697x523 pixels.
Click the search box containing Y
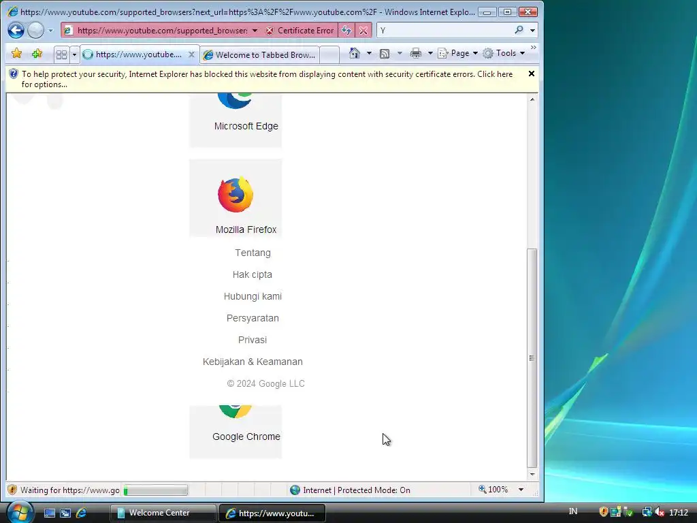(x=444, y=30)
